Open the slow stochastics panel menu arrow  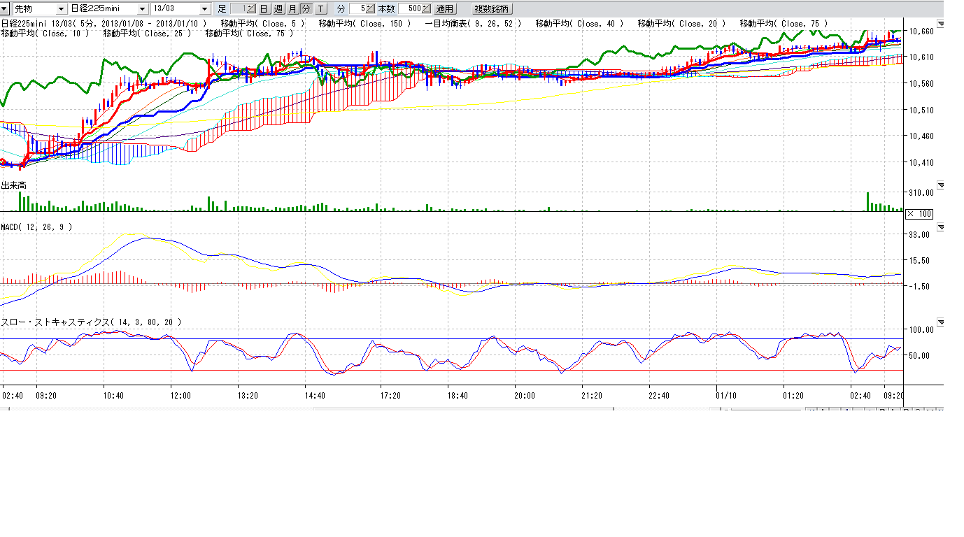click(940, 322)
